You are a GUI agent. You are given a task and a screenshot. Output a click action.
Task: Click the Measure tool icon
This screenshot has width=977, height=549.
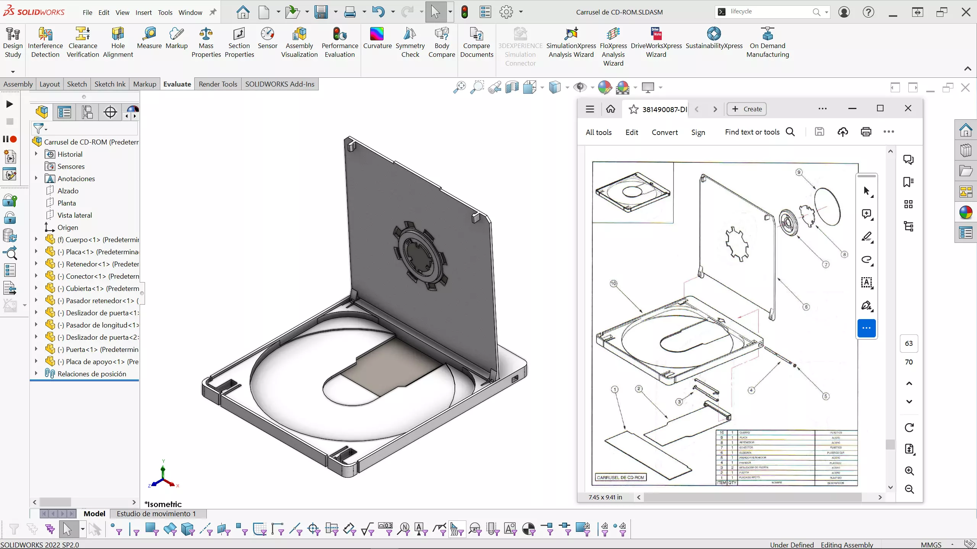149,34
